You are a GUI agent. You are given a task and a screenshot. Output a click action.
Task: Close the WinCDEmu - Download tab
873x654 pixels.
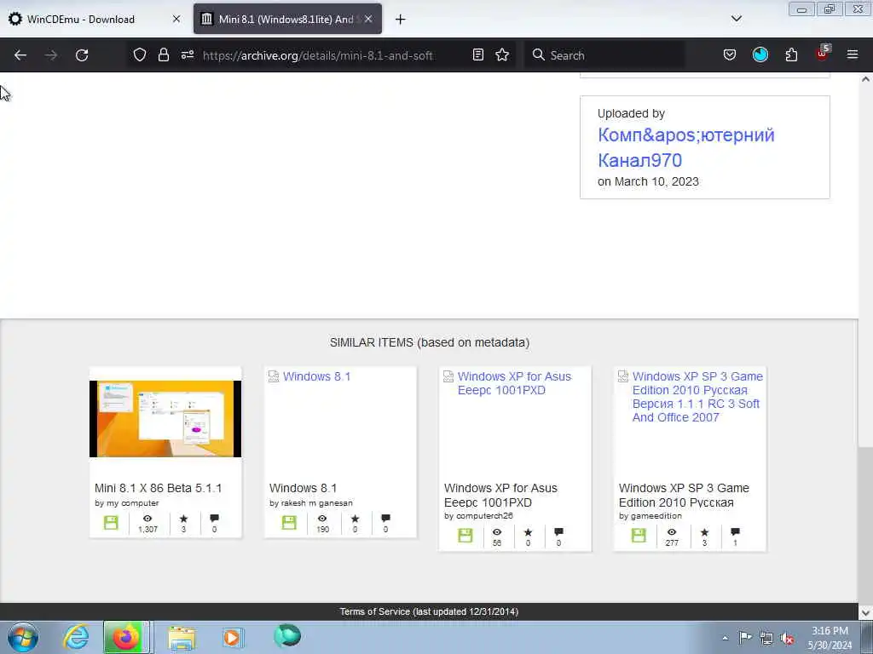coord(176,19)
